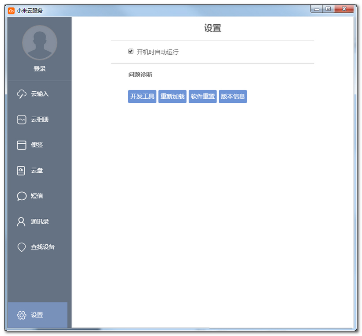Open 通讯录 with the contacts person icon
Screen dimensions: 362x336
[21, 221]
